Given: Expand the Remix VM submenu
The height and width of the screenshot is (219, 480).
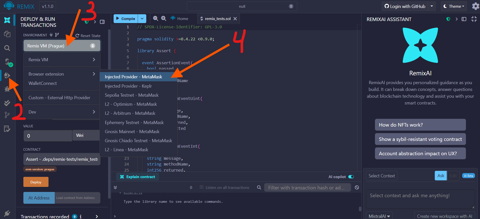Looking at the screenshot, I should coord(62,60).
